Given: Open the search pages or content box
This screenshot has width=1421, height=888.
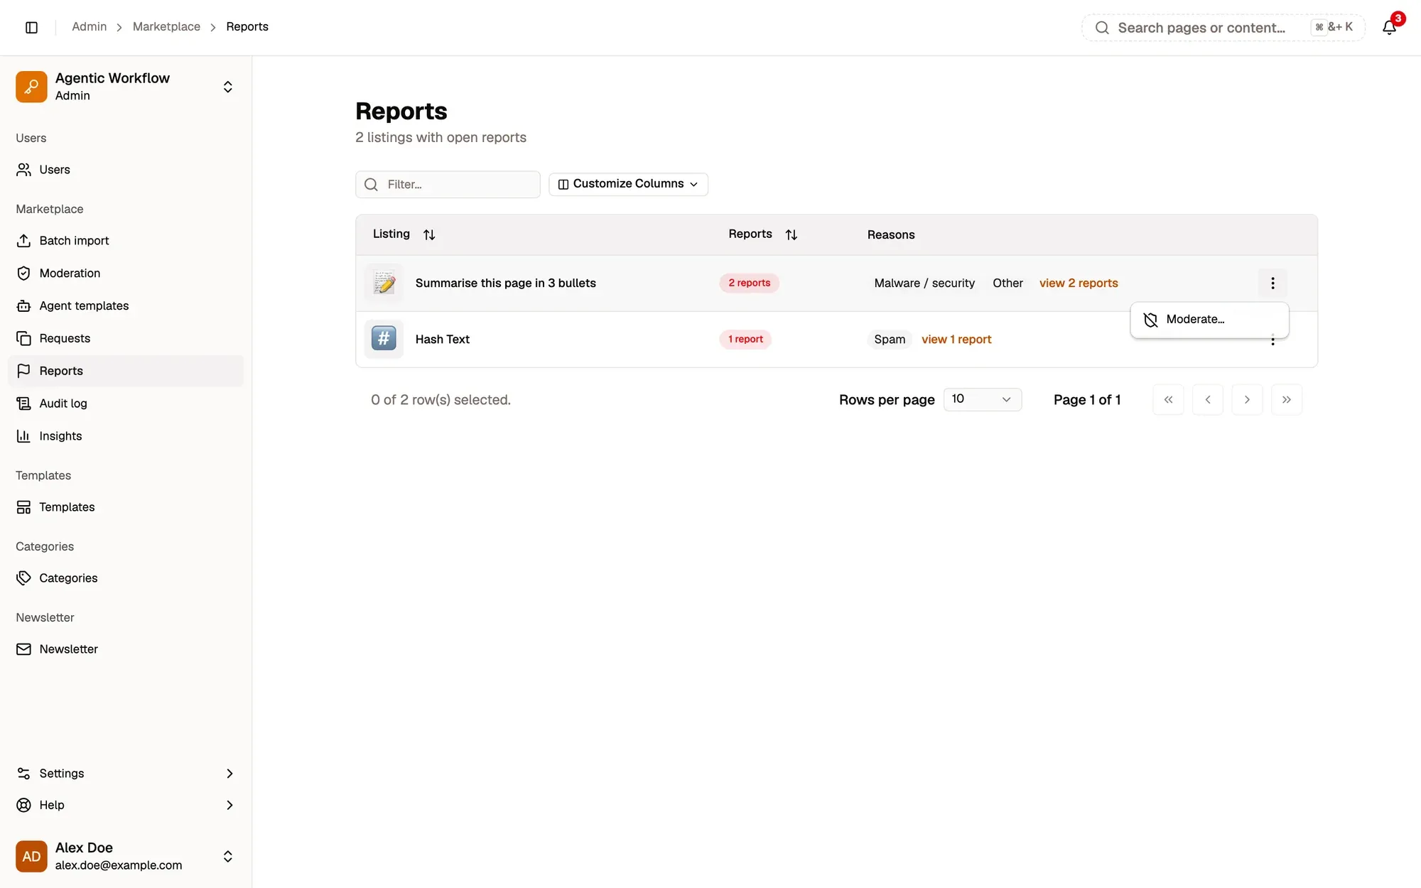Looking at the screenshot, I should coord(1223,28).
